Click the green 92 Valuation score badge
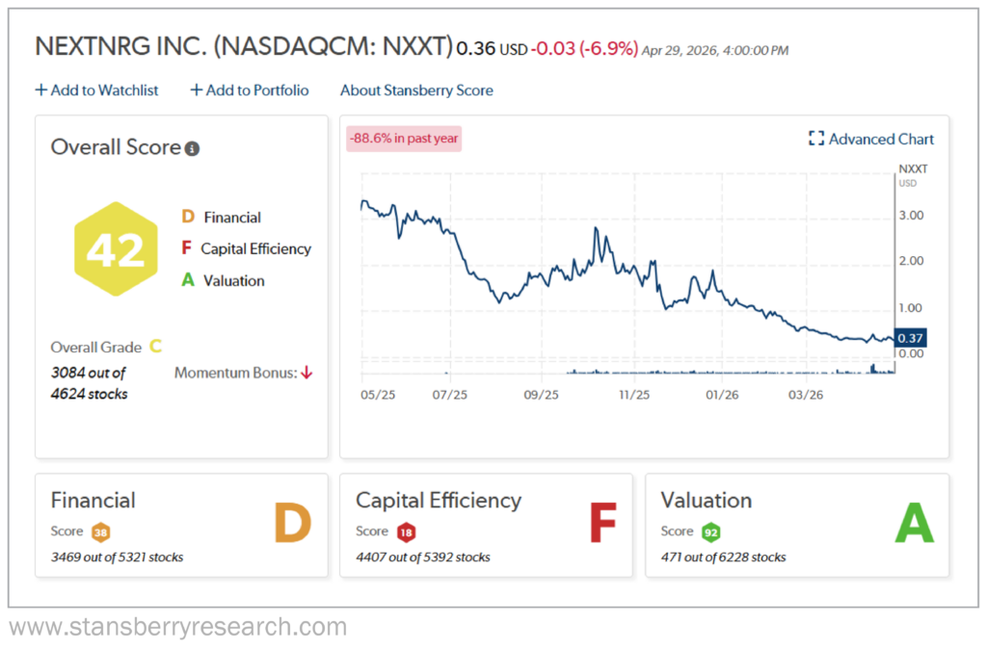987x649 pixels. click(710, 532)
